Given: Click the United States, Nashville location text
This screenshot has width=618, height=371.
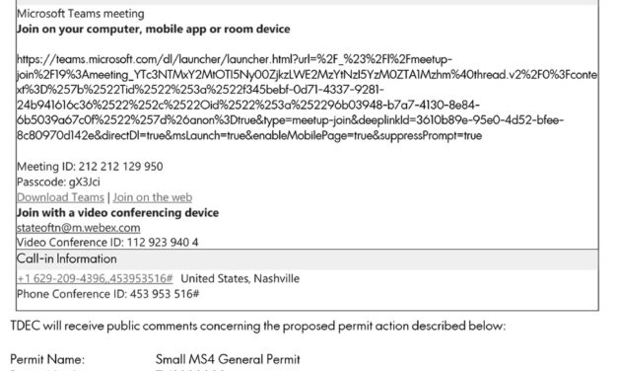Looking at the screenshot, I should 240,278.
